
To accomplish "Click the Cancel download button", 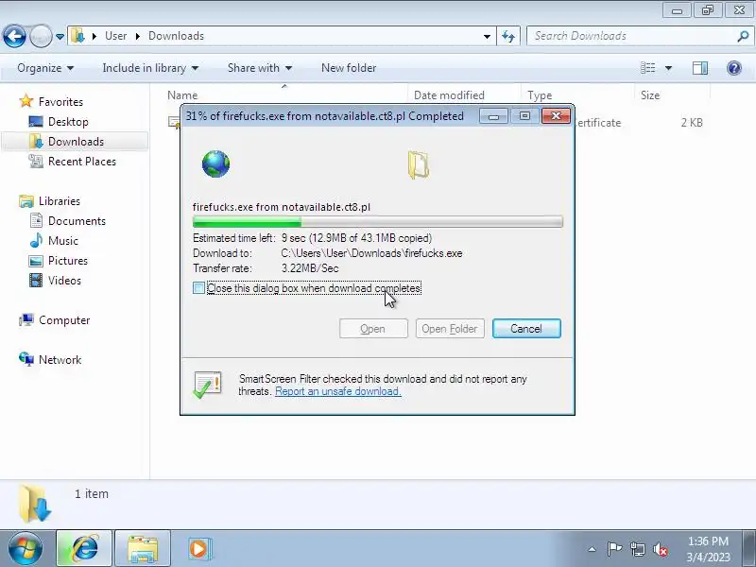I will (526, 328).
